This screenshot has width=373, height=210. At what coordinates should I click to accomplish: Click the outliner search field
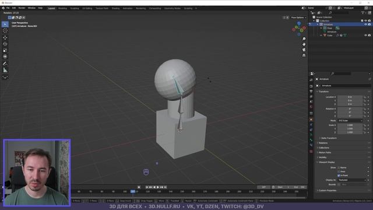point(339,13)
